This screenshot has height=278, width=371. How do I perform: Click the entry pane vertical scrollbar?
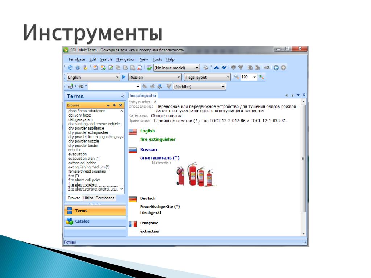pos(303,159)
